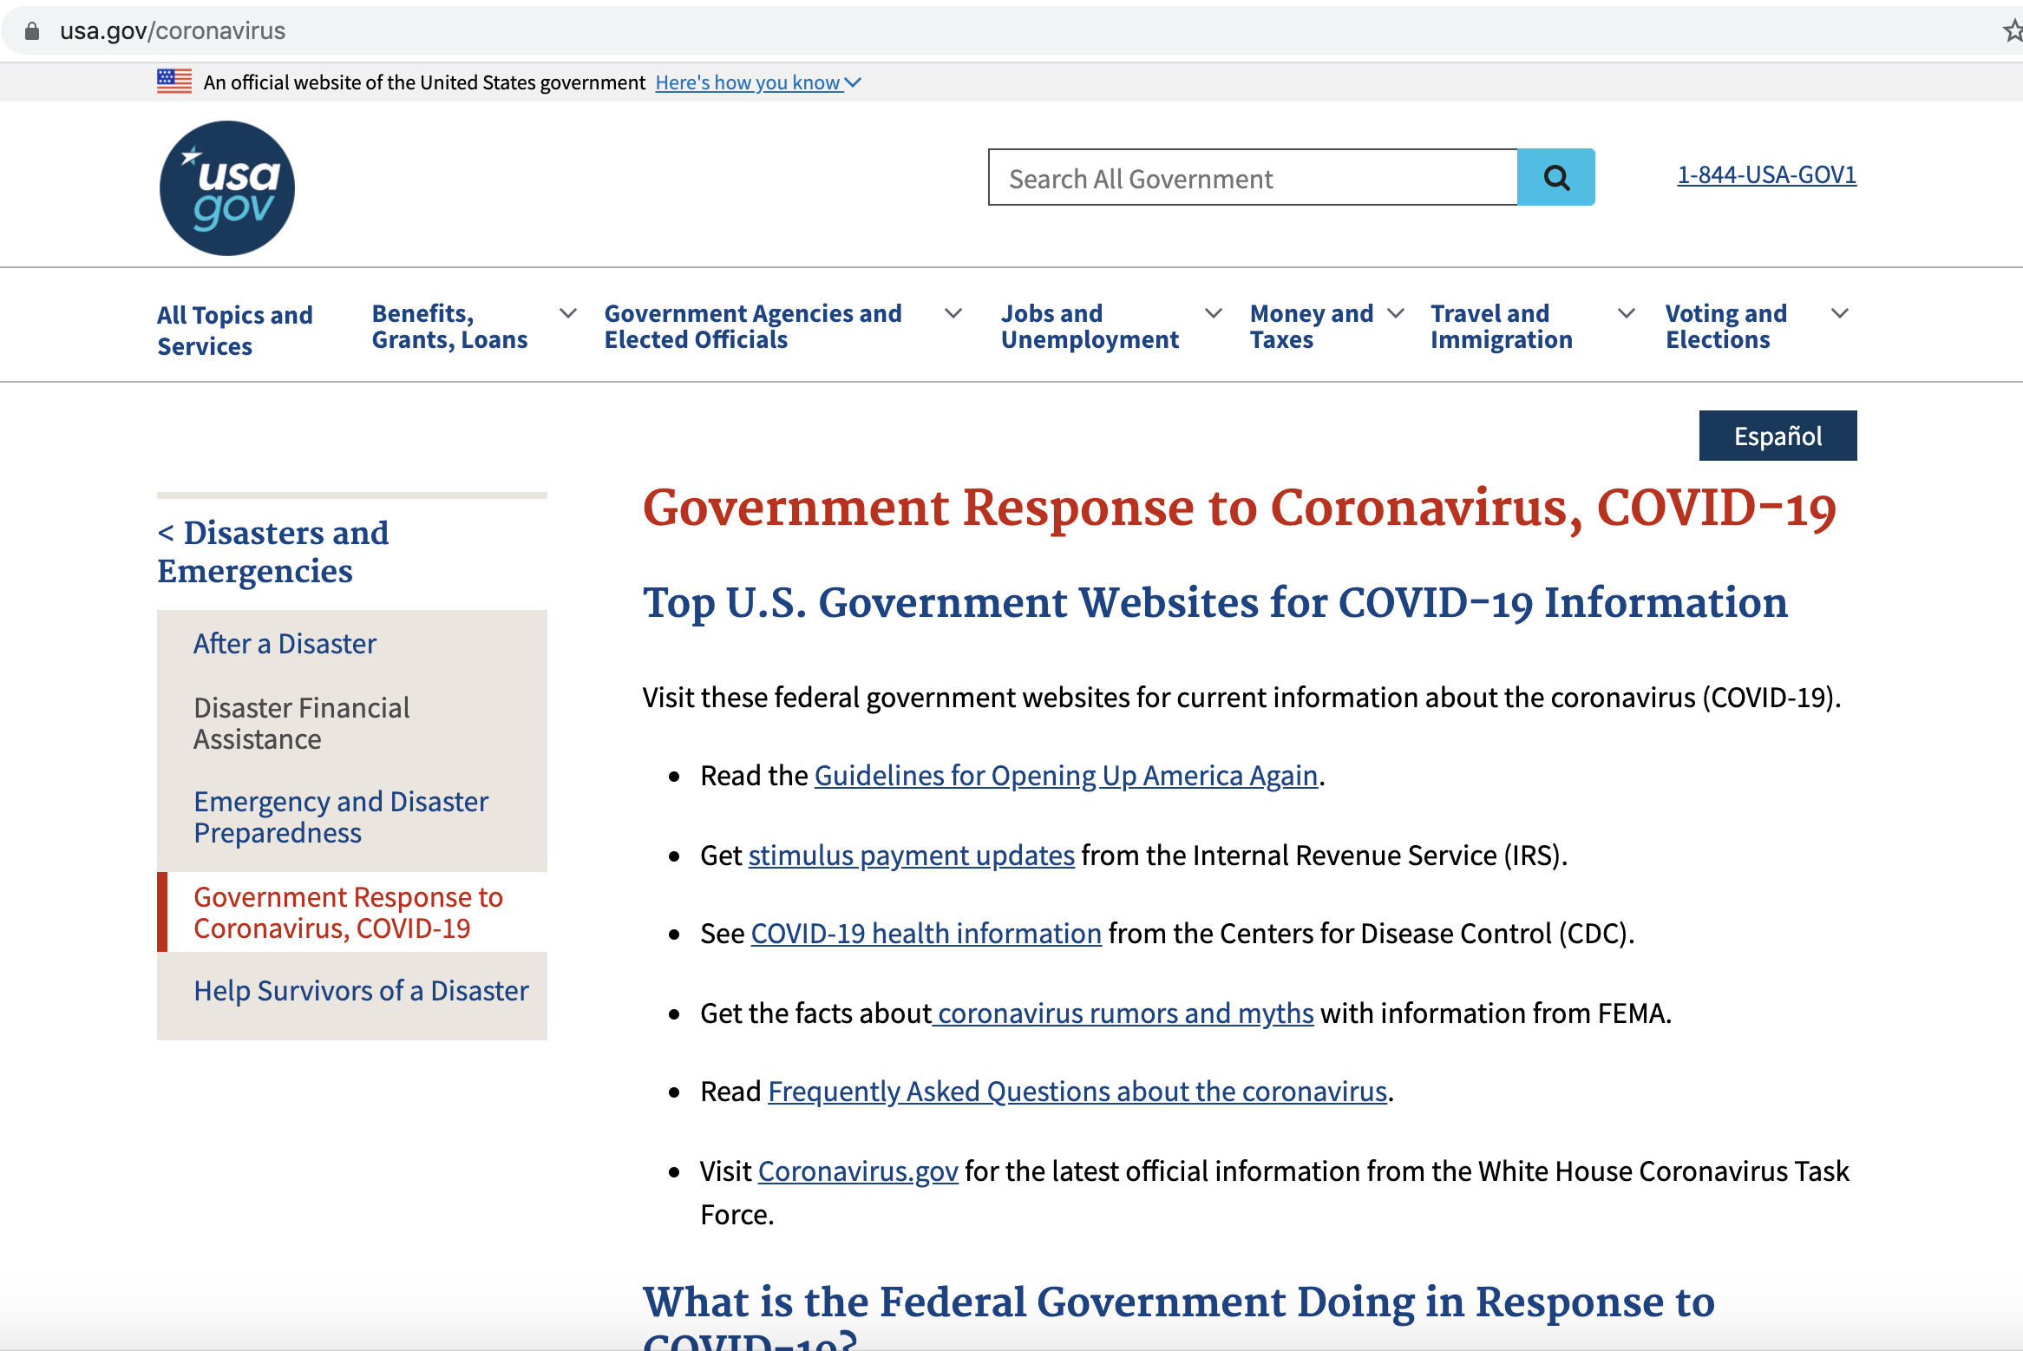Open the Jobs and Unemployment menu
This screenshot has width=2023, height=1351.
click(1090, 326)
